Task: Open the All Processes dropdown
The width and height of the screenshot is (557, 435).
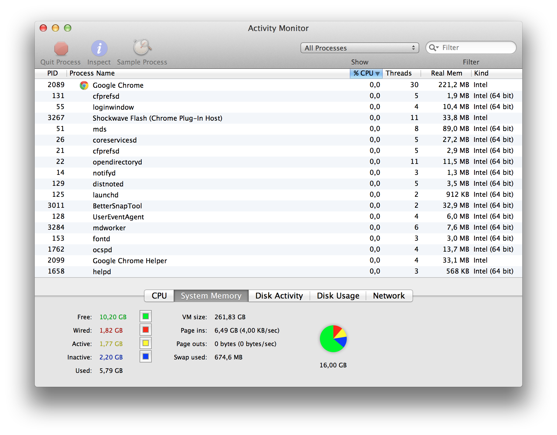Action: coord(360,48)
